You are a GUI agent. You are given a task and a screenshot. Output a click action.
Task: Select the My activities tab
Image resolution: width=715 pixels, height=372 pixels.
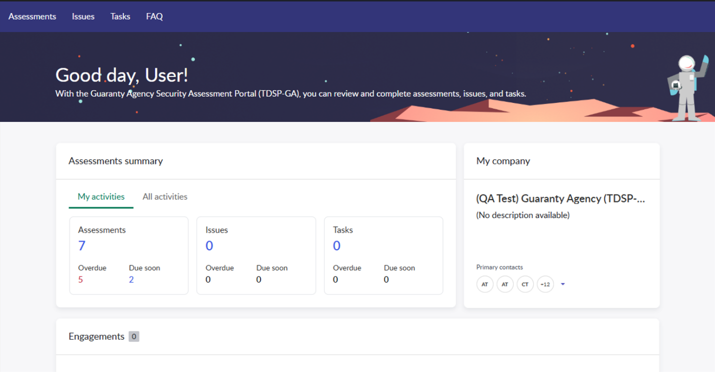pyautogui.click(x=101, y=197)
